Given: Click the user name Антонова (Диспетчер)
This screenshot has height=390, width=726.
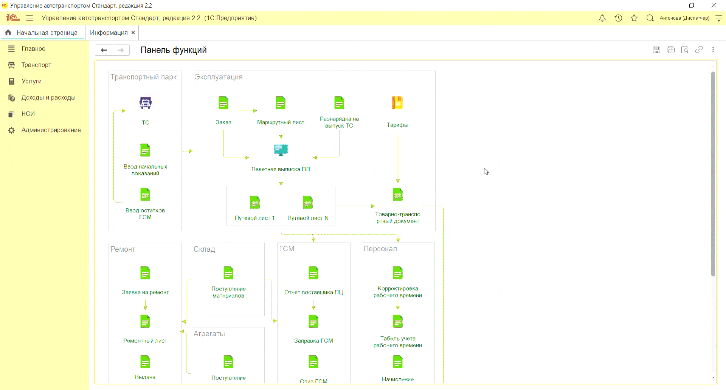Looking at the screenshot, I should 684,18.
